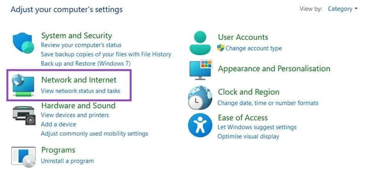The width and height of the screenshot is (368, 192).
Task: Open Uninstall a program
Action: pos(67,161)
